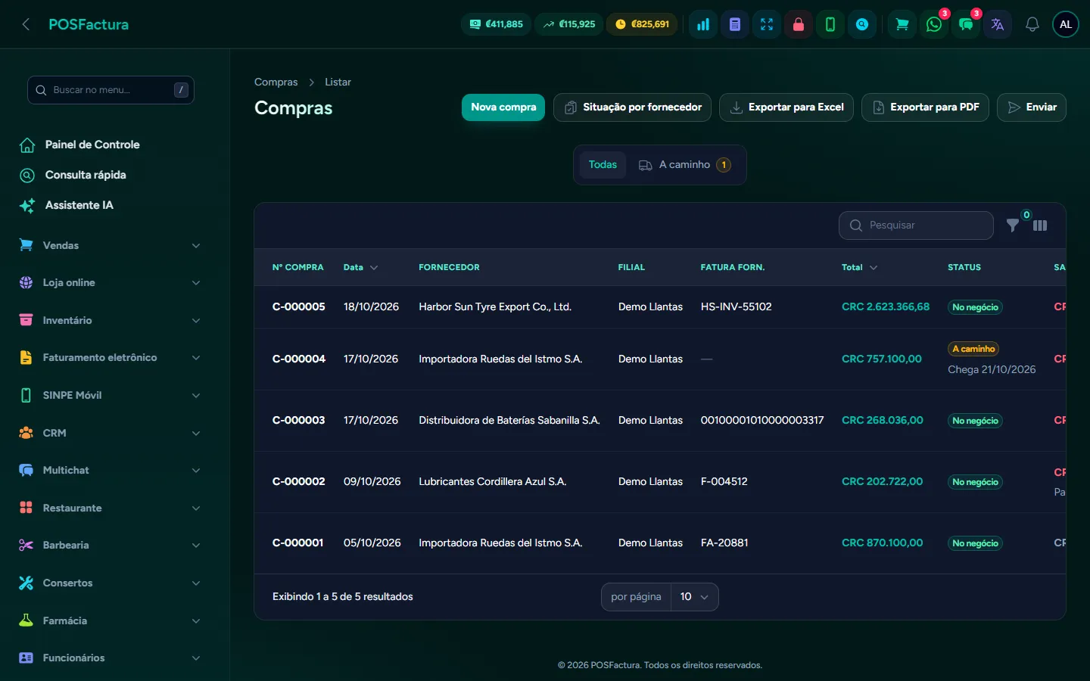1090x681 pixels.
Task: Click the Enviar button
Action: coord(1032,107)
